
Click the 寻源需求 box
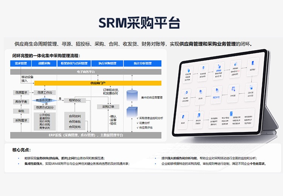(x=21, y=93)
